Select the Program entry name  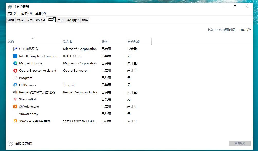click(x=25, y=78)
